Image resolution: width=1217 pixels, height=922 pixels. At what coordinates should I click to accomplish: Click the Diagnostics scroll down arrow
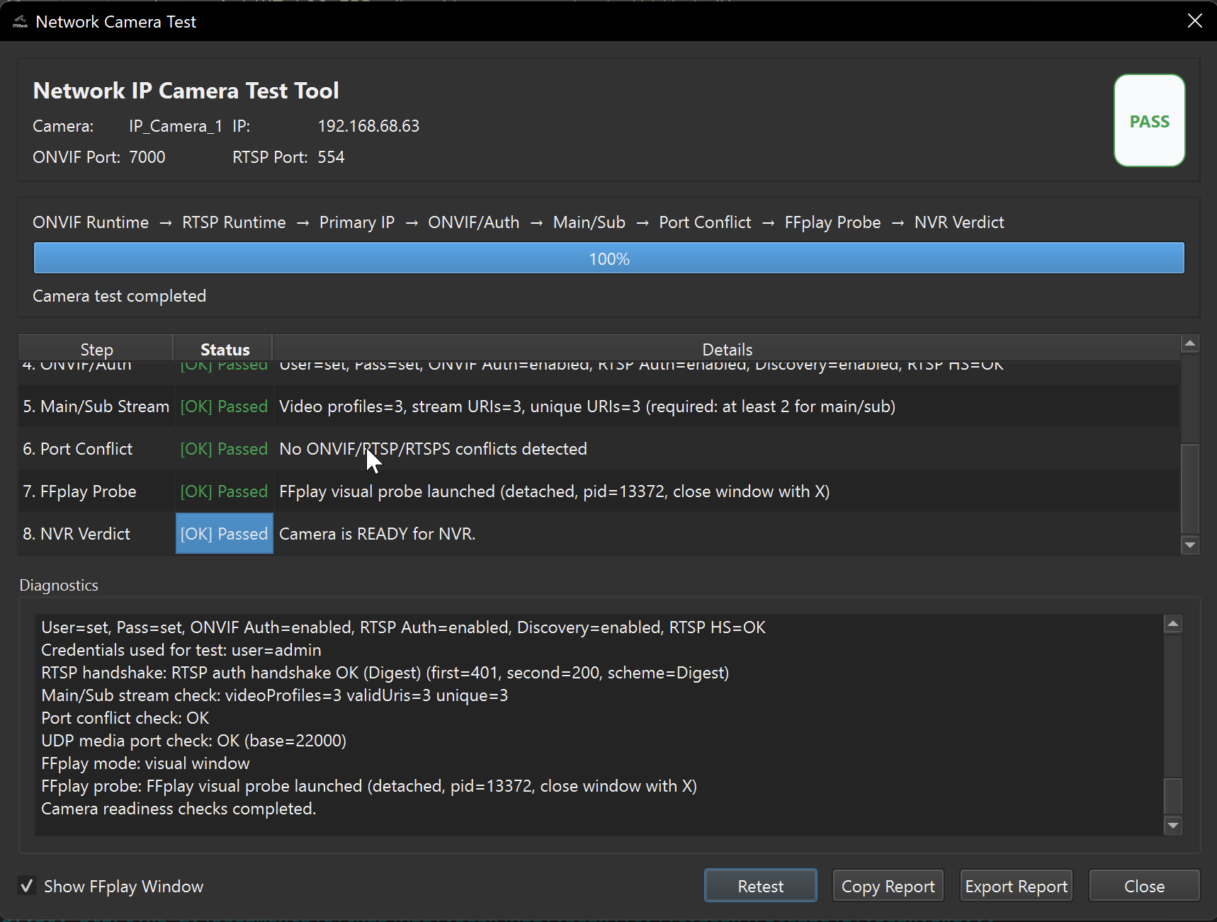tap(1173, 825)
